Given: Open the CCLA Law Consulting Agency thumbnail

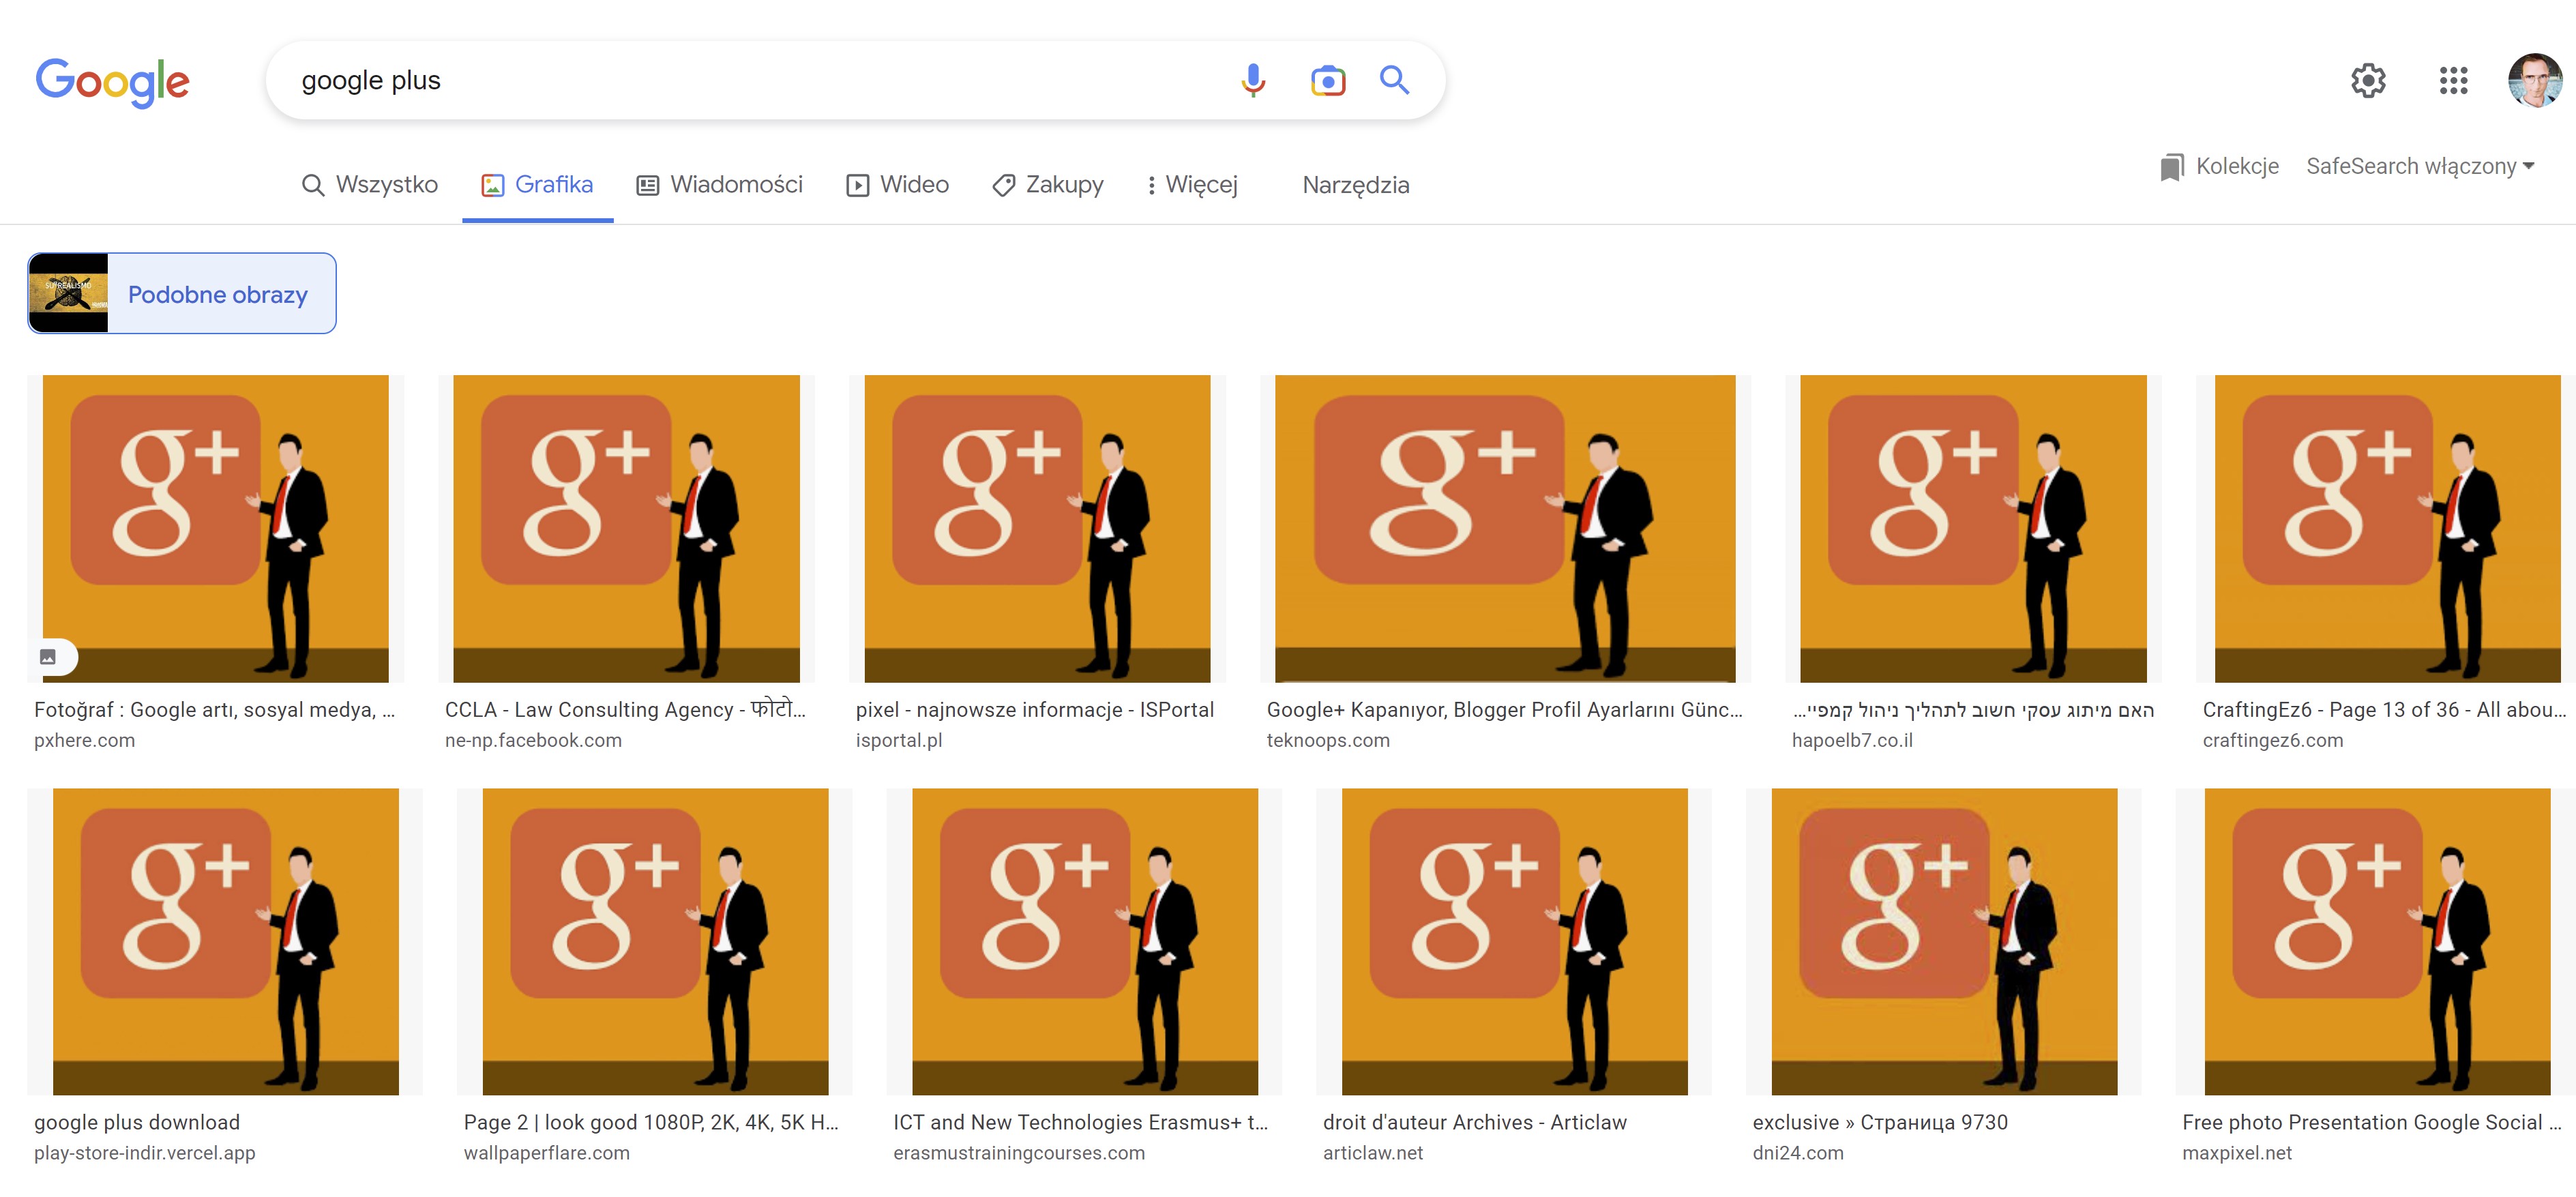Looking at the screenshot, I should click(626, 529).
